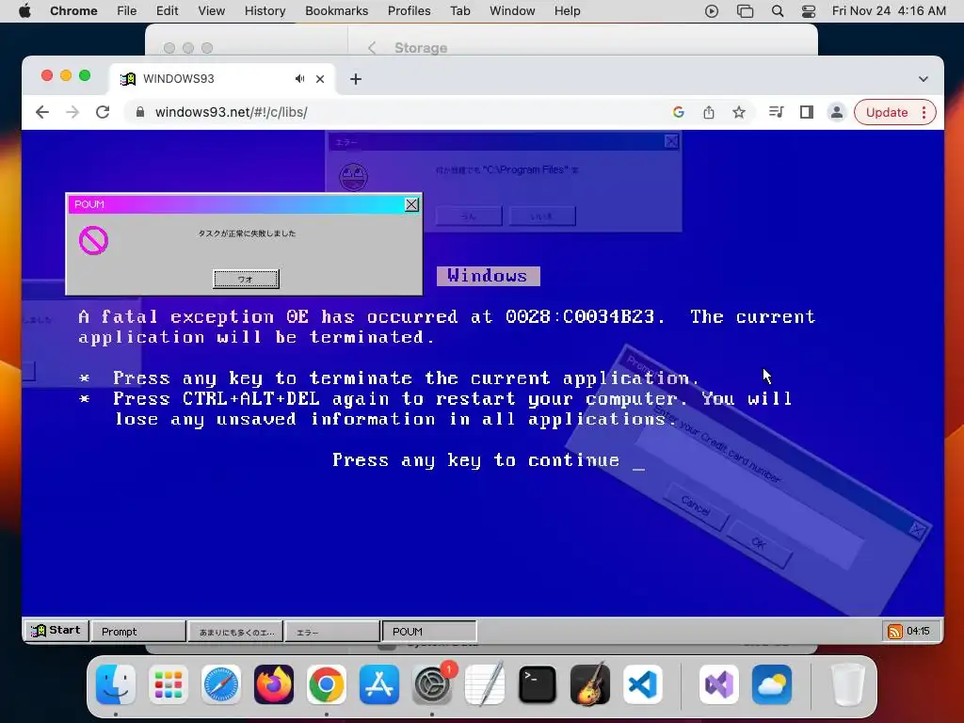The image size is (964, 723).
Task: Switch to Prompt taskbar item
Action: tap(138, 632)
